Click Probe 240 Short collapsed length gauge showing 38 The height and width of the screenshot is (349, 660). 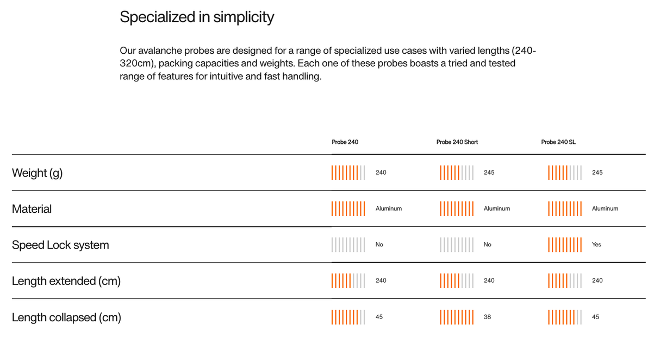pos(457,317)
